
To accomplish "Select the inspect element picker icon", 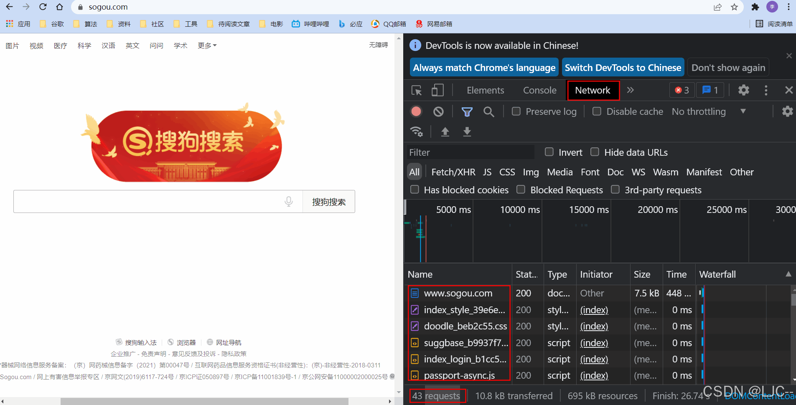I will coord(417,90).
